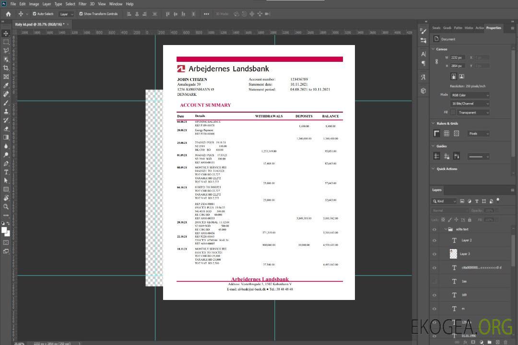This screenshot has height=345, width=518.
Task: Select the Rectangular Marquee tool
Action: tap(6, 42)
